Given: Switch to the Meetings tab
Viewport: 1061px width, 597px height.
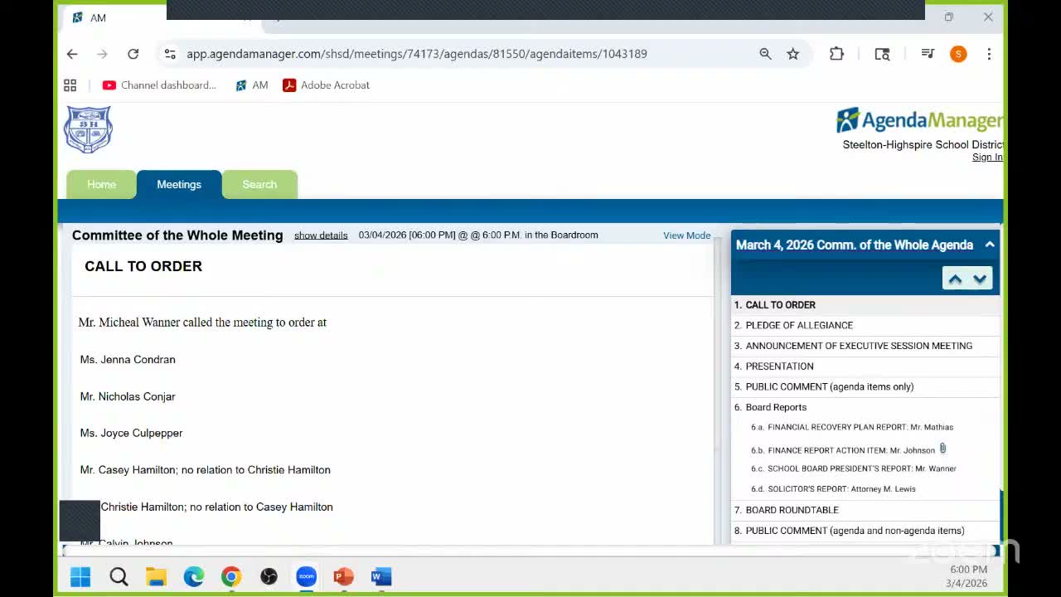Looking at the screenshot, I should [179, 184].
